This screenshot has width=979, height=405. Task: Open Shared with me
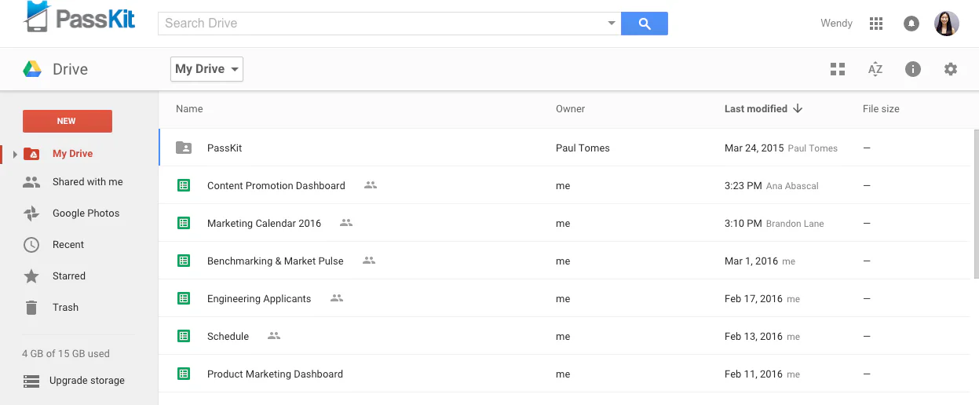[88, 182]
